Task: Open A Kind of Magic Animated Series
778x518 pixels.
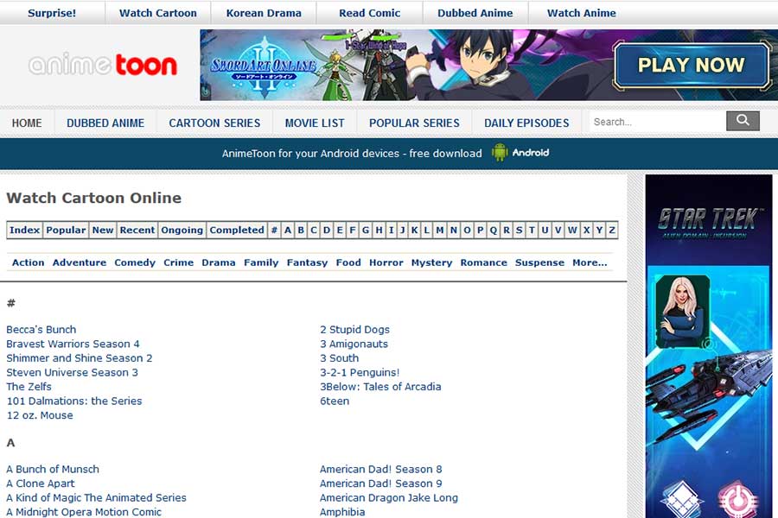Action: 96,497
